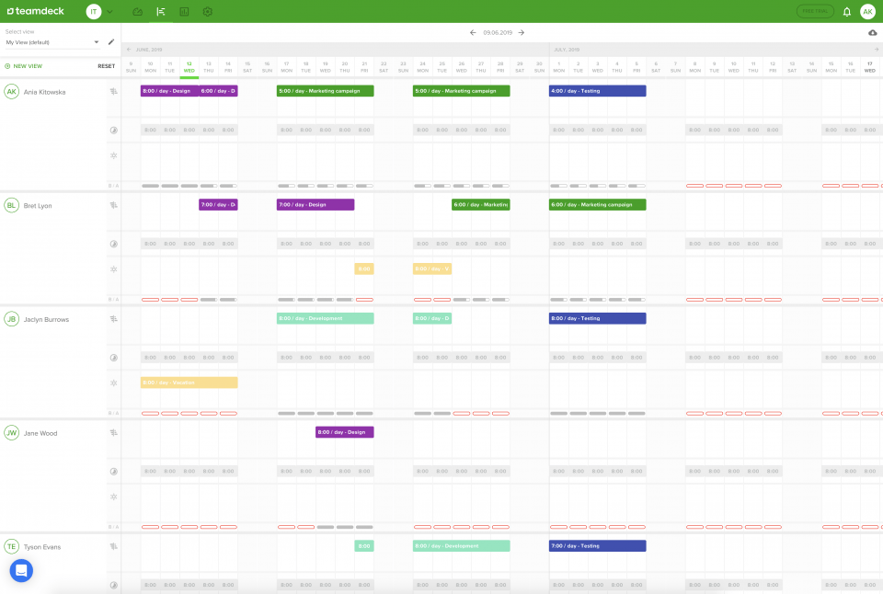Click the teamdeck logo
Viewport: 883px width, 594px height.
tap(36, 11)
